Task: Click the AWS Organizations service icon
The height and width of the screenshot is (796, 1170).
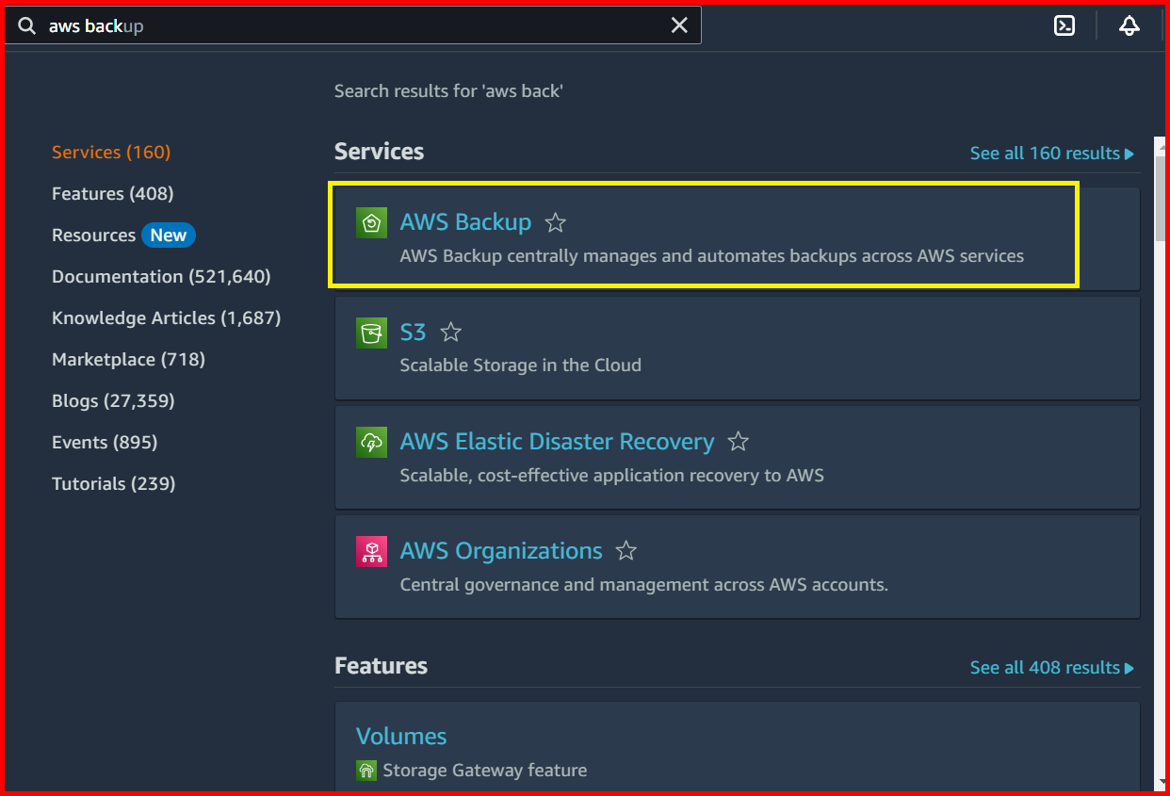Action: click(x=371, y=551)
